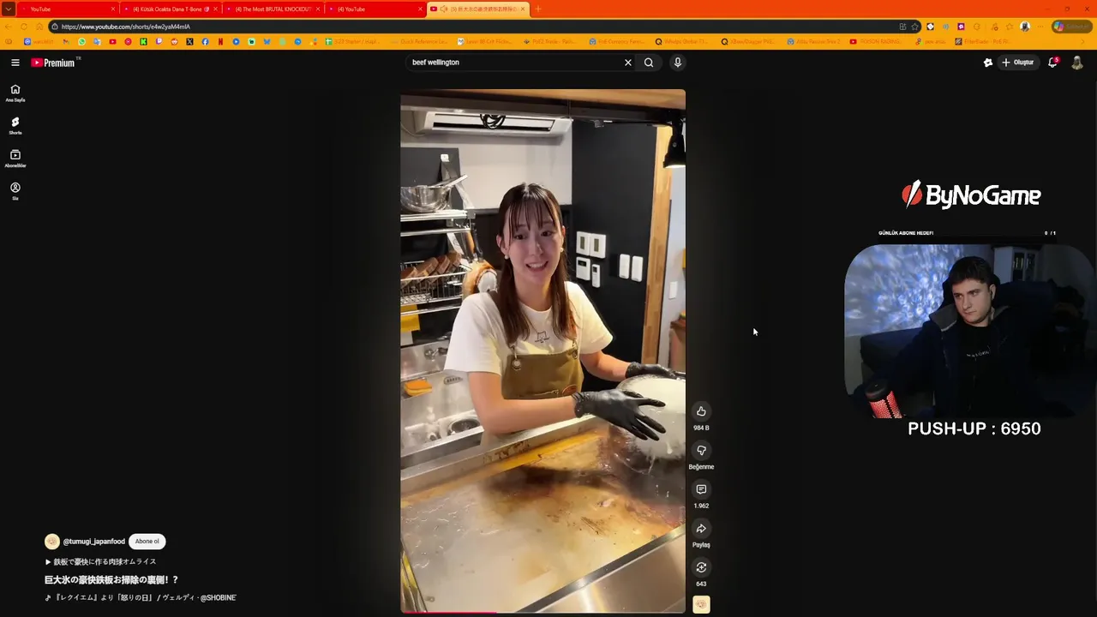The width and height of the screenshot is (1097, 617).
Task: Open a new browser tab
Action: pyautogui.click(x=538, y=9)
